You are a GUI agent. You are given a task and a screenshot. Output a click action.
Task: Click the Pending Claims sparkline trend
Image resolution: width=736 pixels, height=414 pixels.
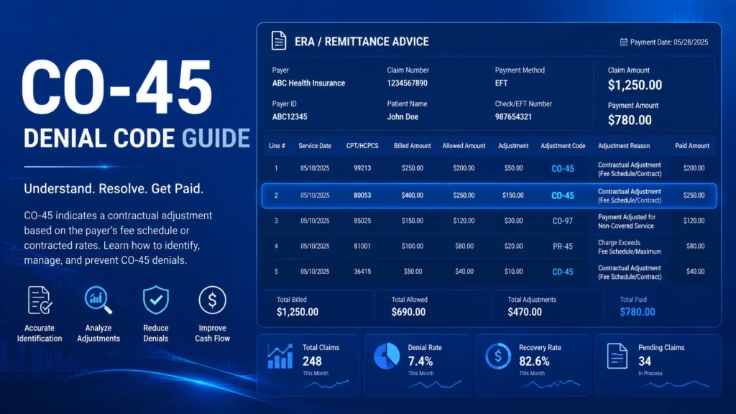[674, 385]
